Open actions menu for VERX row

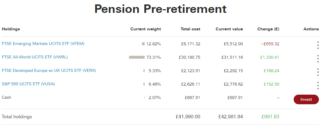(x=318, y=72)
